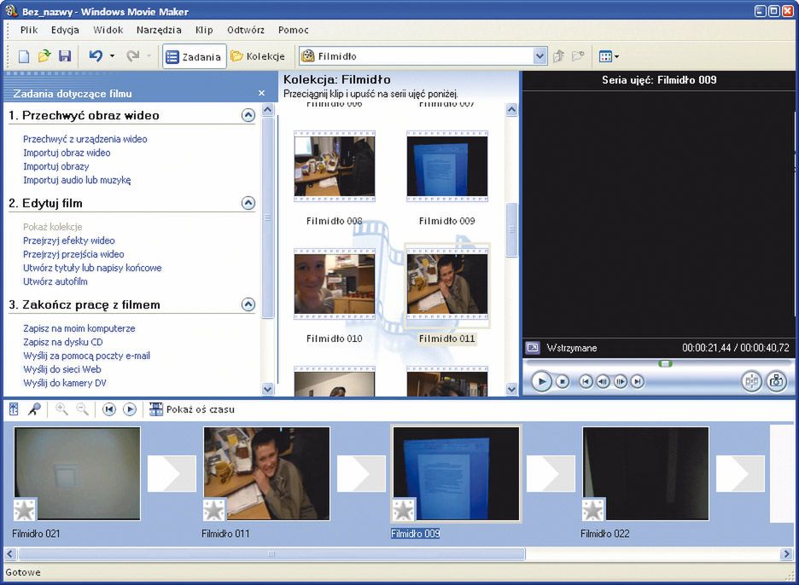This screenshot has width=799, height=585.
Task: Click the Save project icon in toolbar
Action: pos(65,56)
